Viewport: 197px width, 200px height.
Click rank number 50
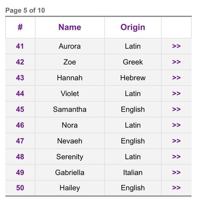(20, 188)
